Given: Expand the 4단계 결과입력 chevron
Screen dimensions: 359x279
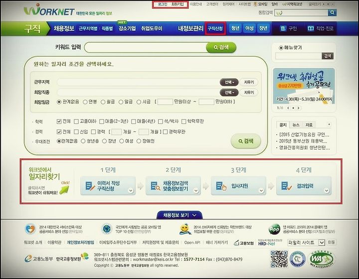Looking at the screenshot, I should pyautogui.click(x=327, y=190).
